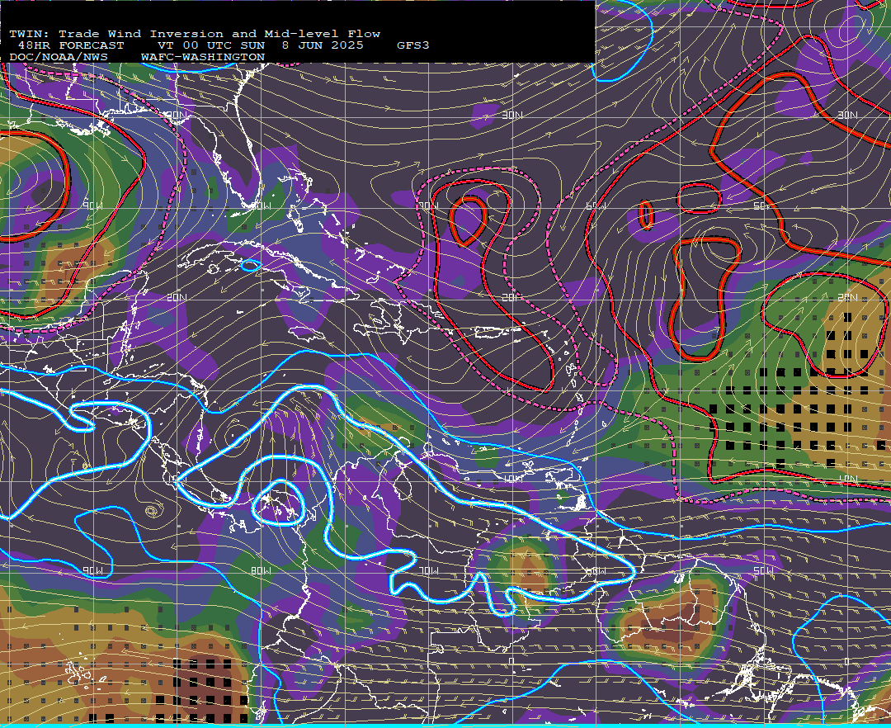Click the '50W' label near the Amazon mouth
This screenshot has height=728, width=891.
763,570
